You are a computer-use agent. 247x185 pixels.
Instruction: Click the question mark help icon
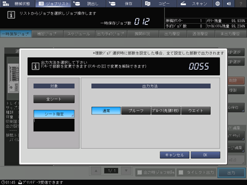pos(241,3)
